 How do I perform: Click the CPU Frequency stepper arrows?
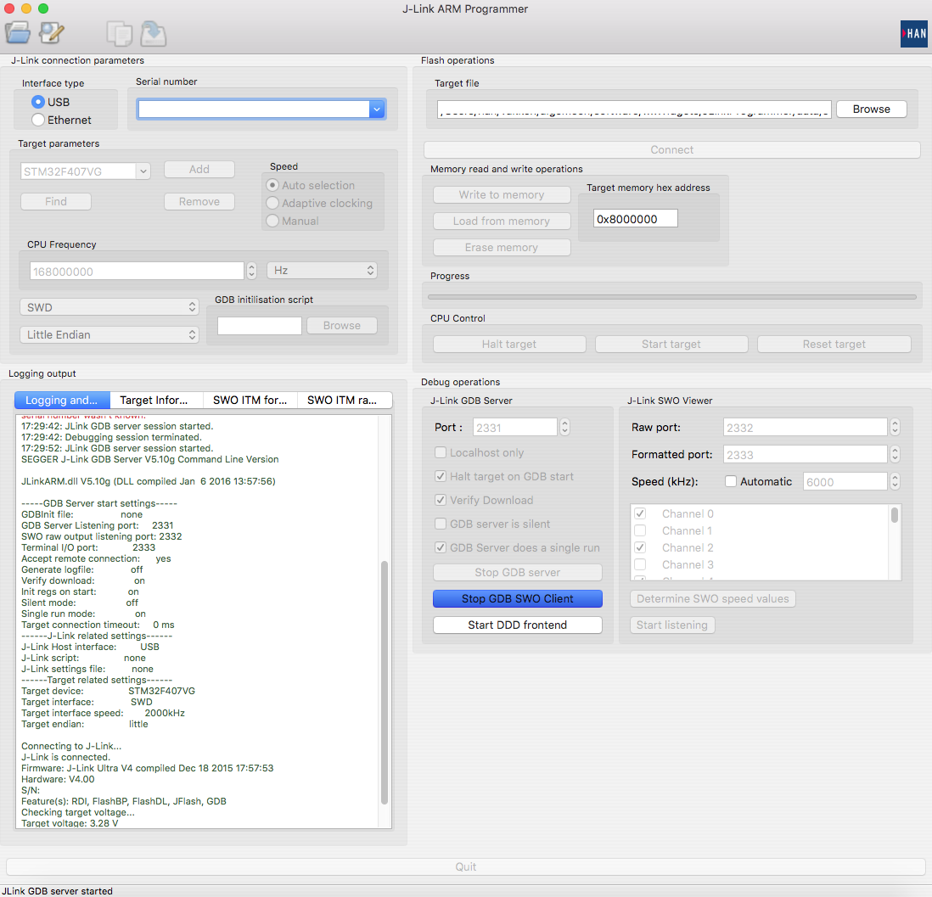coord(251,271)
